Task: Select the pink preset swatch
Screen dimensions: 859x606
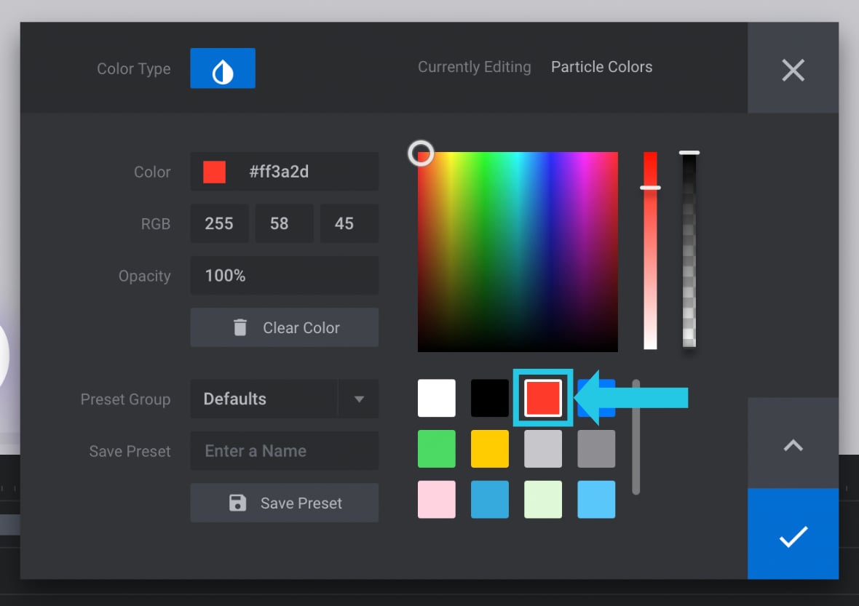Action: [x=437, y=499]
